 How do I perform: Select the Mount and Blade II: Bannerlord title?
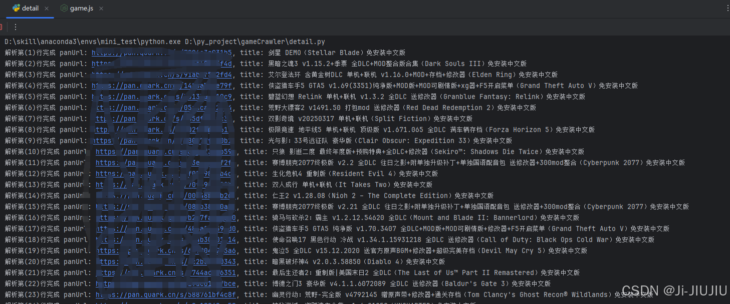pyautogui.click(x=425, y=217)
